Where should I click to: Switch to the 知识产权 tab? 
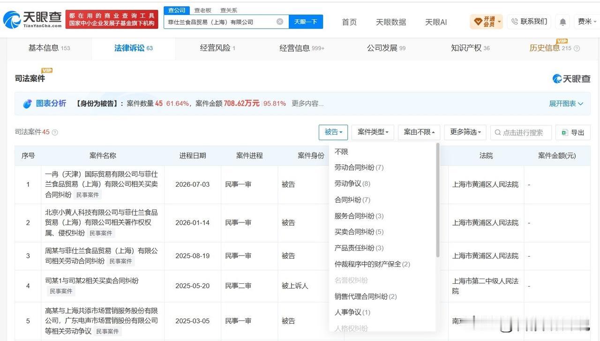tap(470, 48)
